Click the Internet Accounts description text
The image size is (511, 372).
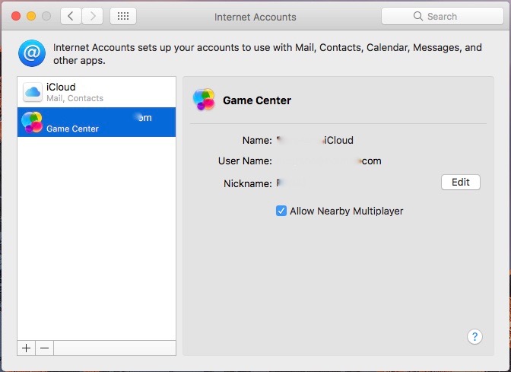pos(267,54)
